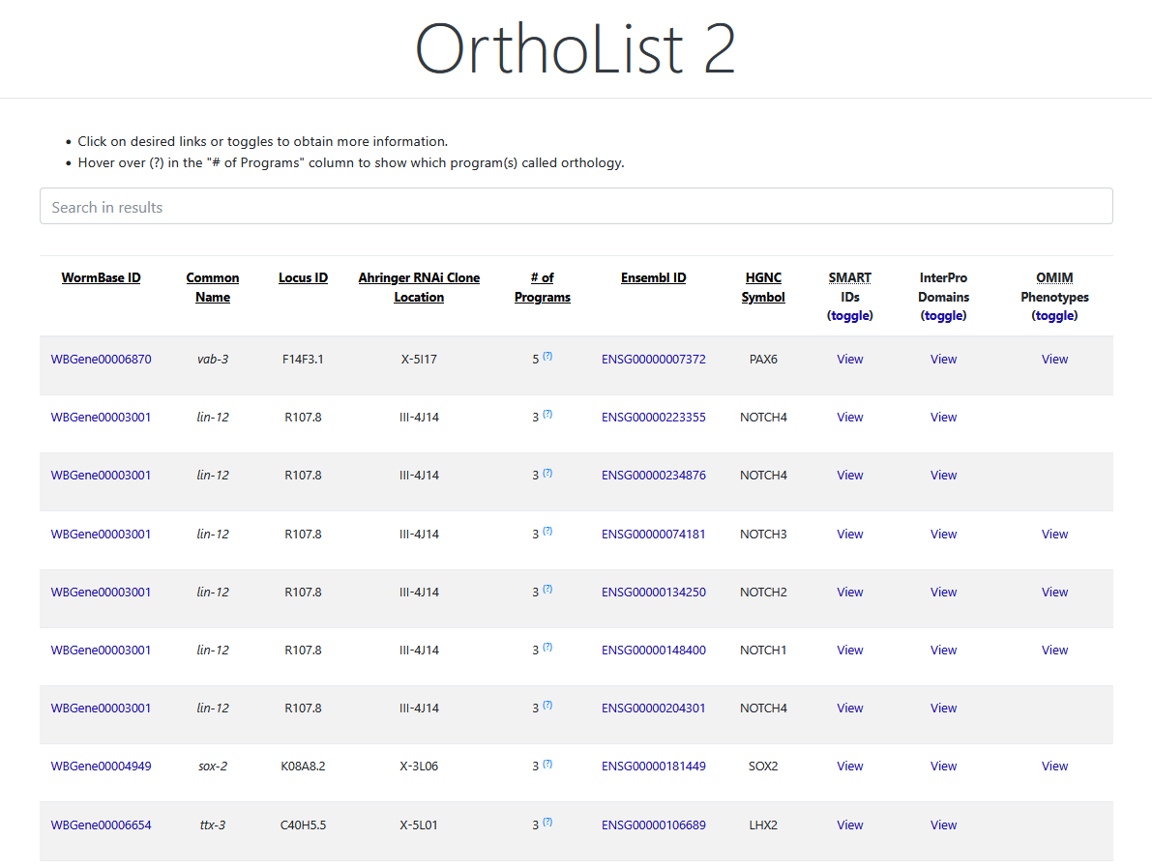This screenshot has width=1152, height=868.
Task: Sort by the # of Programs header
Action: [542, 287]
